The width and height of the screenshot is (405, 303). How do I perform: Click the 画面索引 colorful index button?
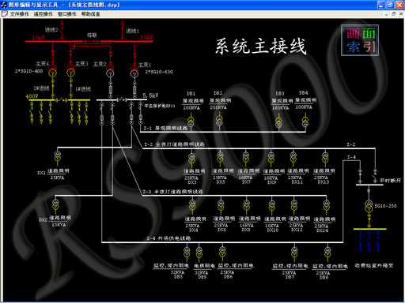[x=360, y=40]
